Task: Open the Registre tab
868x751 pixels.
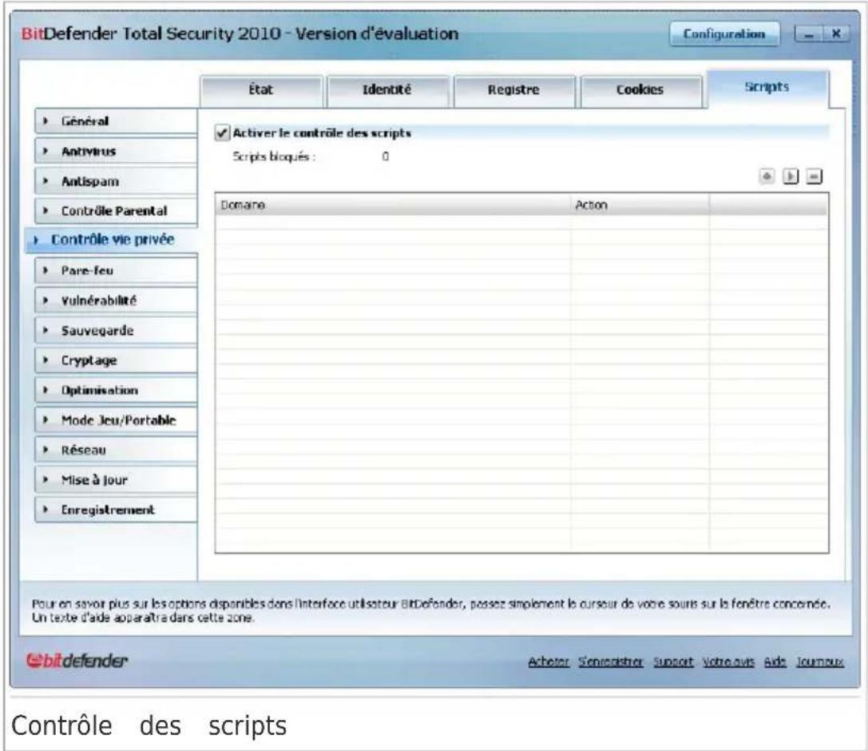Action: coord(514,90)
